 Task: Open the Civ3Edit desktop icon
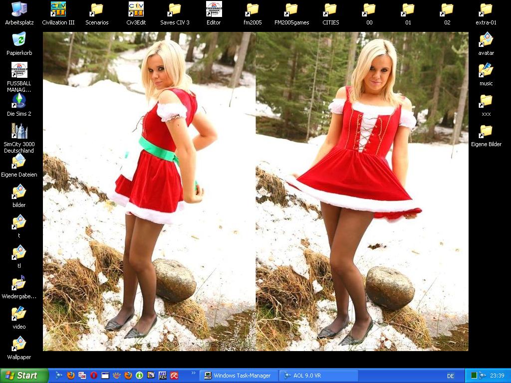pos(136,9)
